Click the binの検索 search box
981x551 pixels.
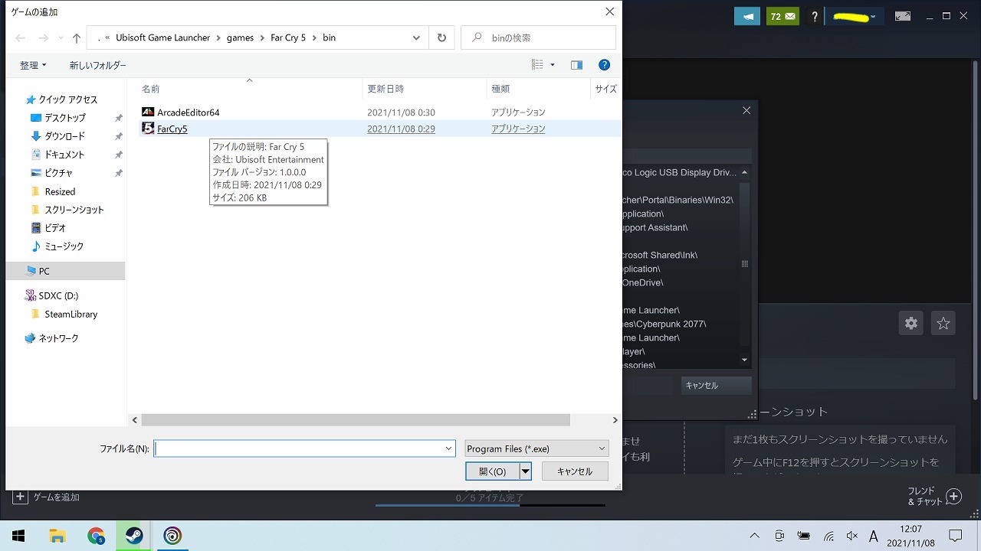coord(538,37)
